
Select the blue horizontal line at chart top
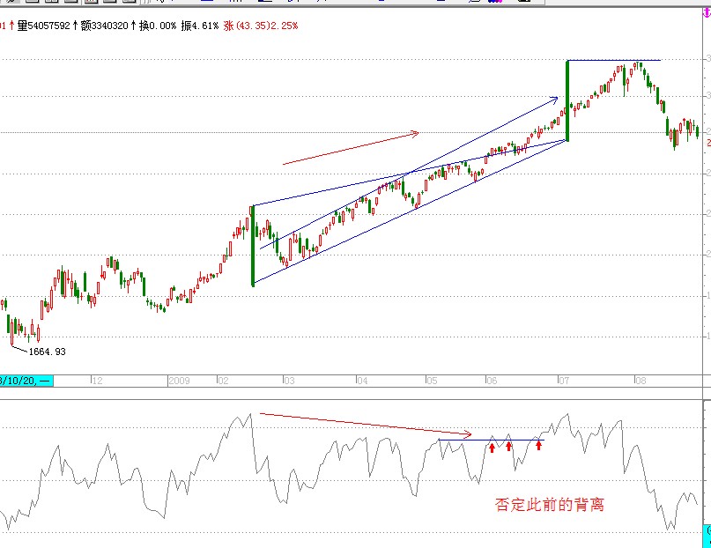coord(614,61)
